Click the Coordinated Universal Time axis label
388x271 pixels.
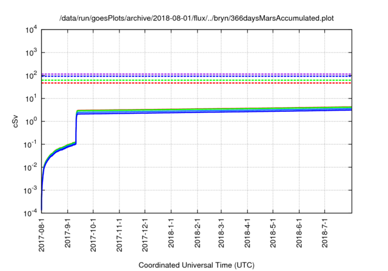(196, 265)
